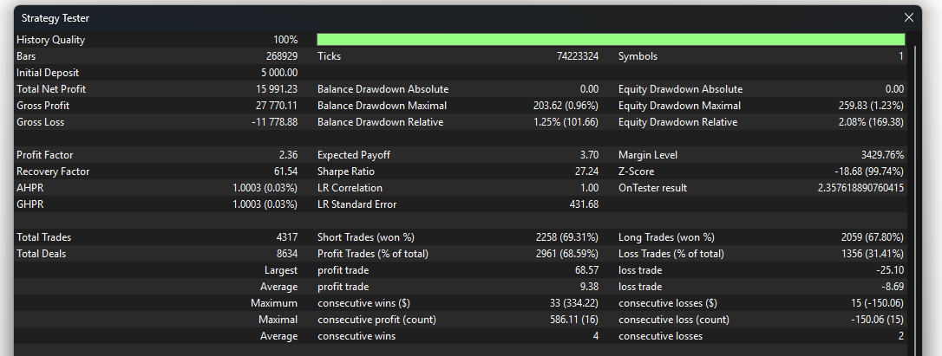Click the consecutive loss value -150.06 (15)
Viewport: 942px width, 356px height.
point(877,320)
